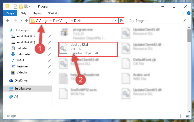Viewport: 194px width, 122px height.
Task: Expand the address bar history dropdown
Action: pyautogui.click(x=116, y=21)
